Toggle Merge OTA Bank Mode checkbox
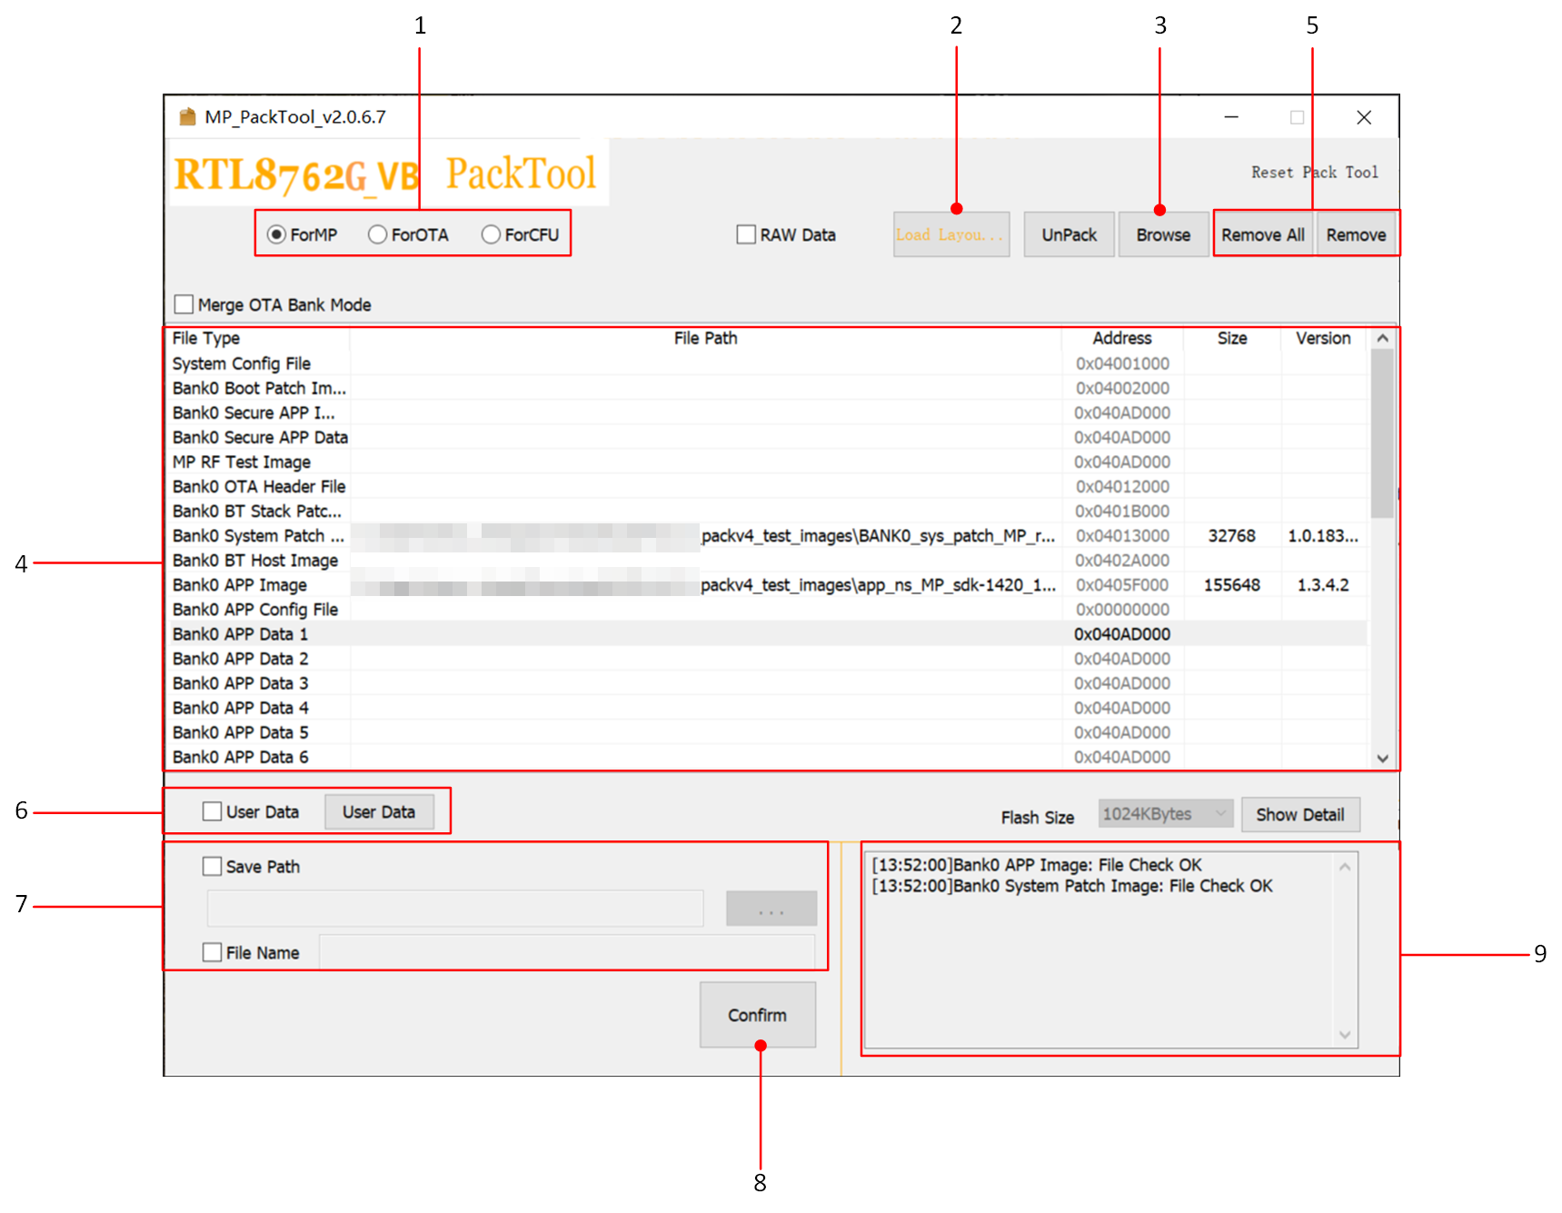Image resolution: width=1562 pixels, height=1213 pixels. click(x=184, y=304)
